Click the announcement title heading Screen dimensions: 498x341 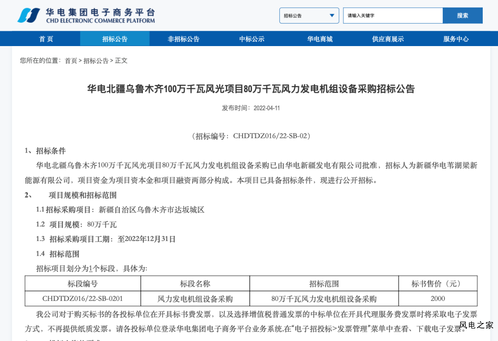tap(251, 88)
